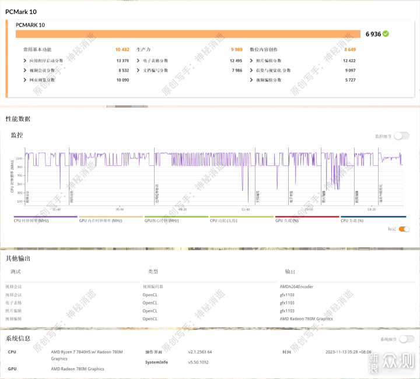Expand the 渲染与视觉化分数 row
420x379 pixels.
pos(251,70)
